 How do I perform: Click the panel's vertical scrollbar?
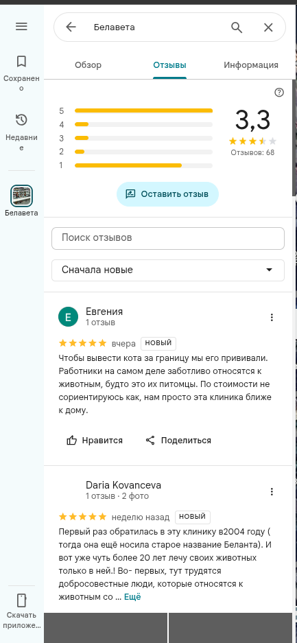click(295, 137)
